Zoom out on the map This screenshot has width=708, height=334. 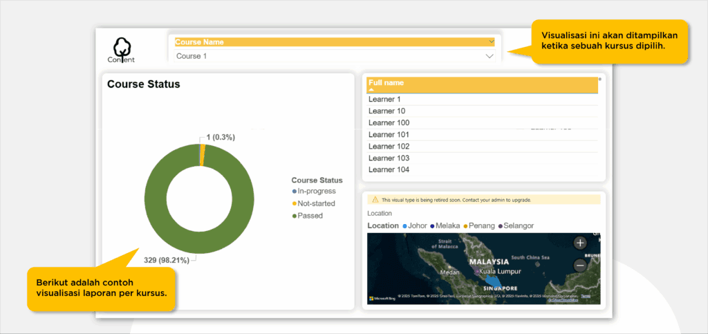pyautogui.click(x=580, y=266)
